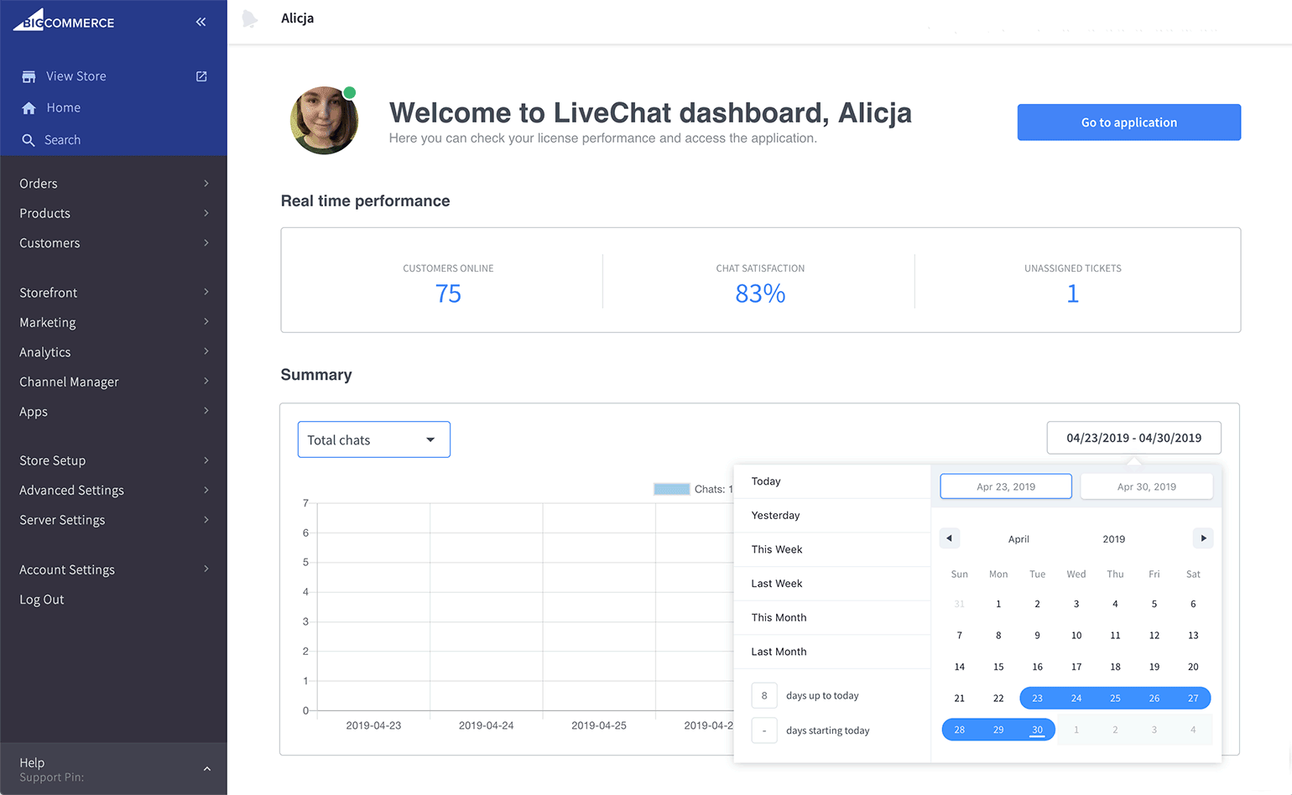This screenshot has width=1292, height=795.
Task: Click Log Out in sidebar
Action: (x=42, y=600)
